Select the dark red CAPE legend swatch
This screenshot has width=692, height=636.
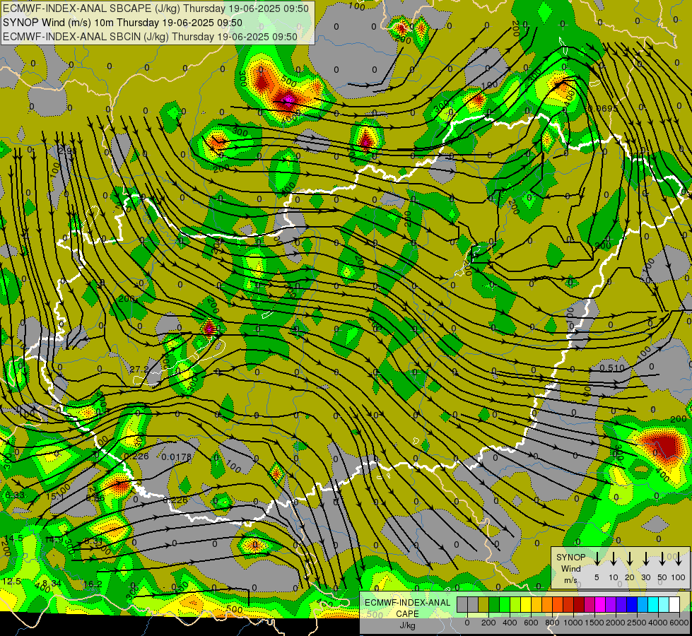(579, 605)
